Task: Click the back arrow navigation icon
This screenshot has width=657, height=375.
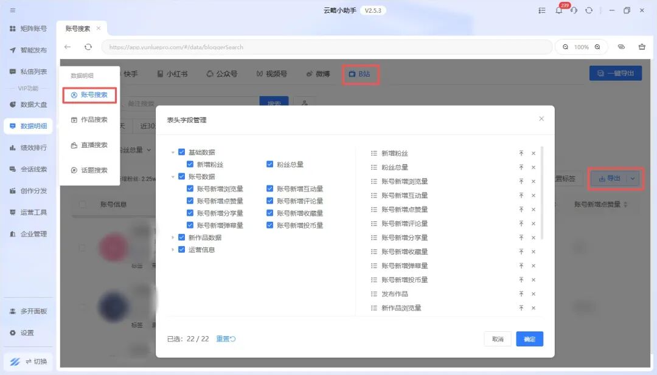Action: 68,47
